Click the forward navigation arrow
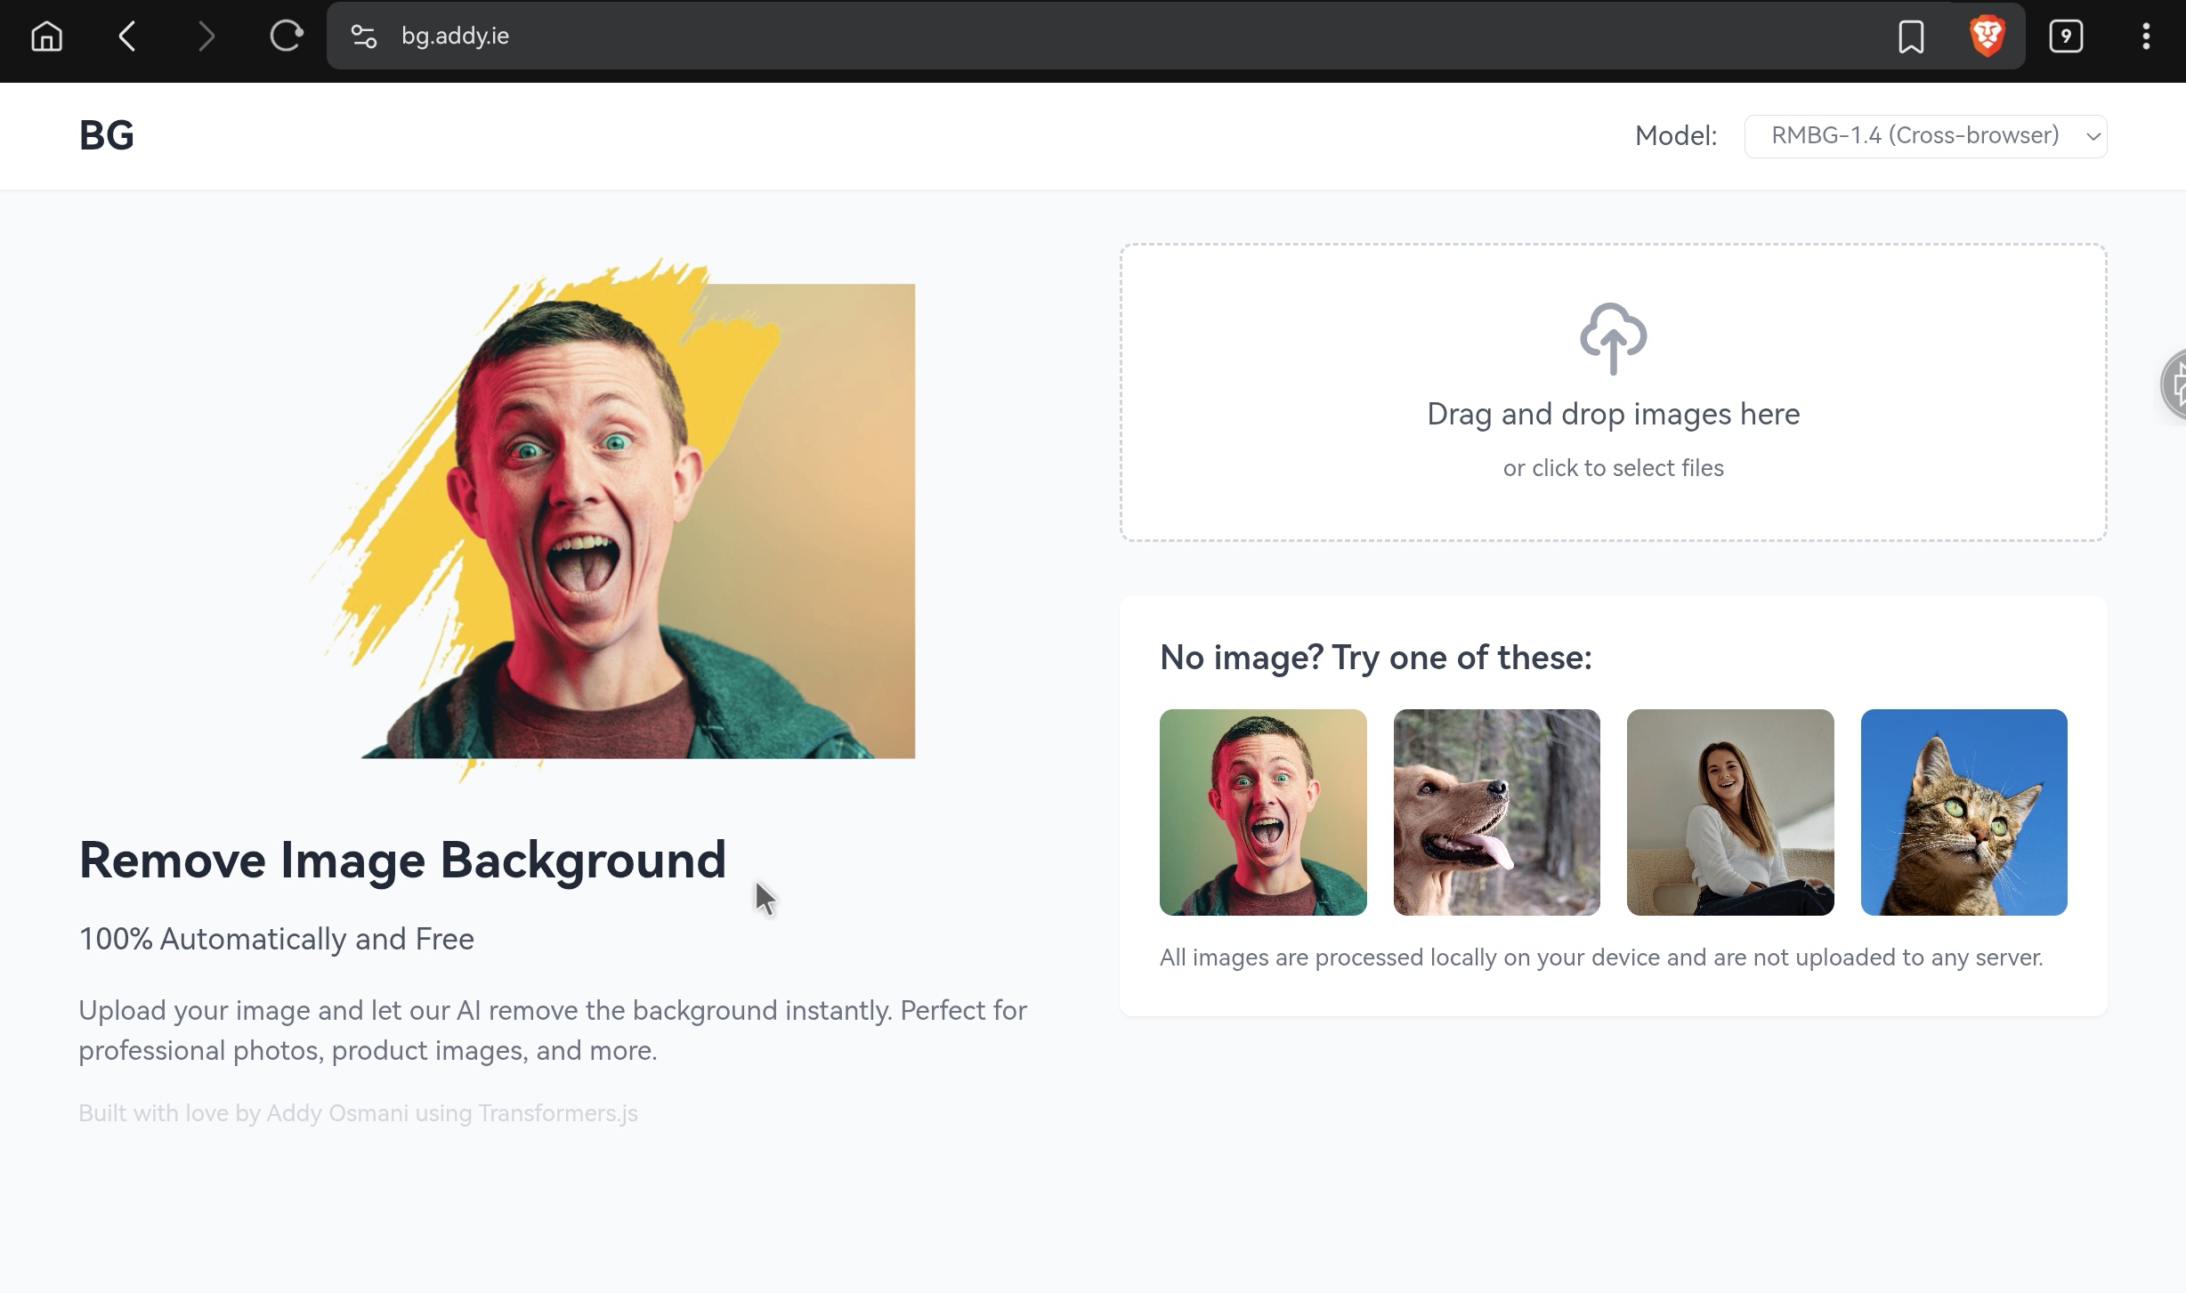Screen dimensions: 2186x1293 [x=206, y=36]
